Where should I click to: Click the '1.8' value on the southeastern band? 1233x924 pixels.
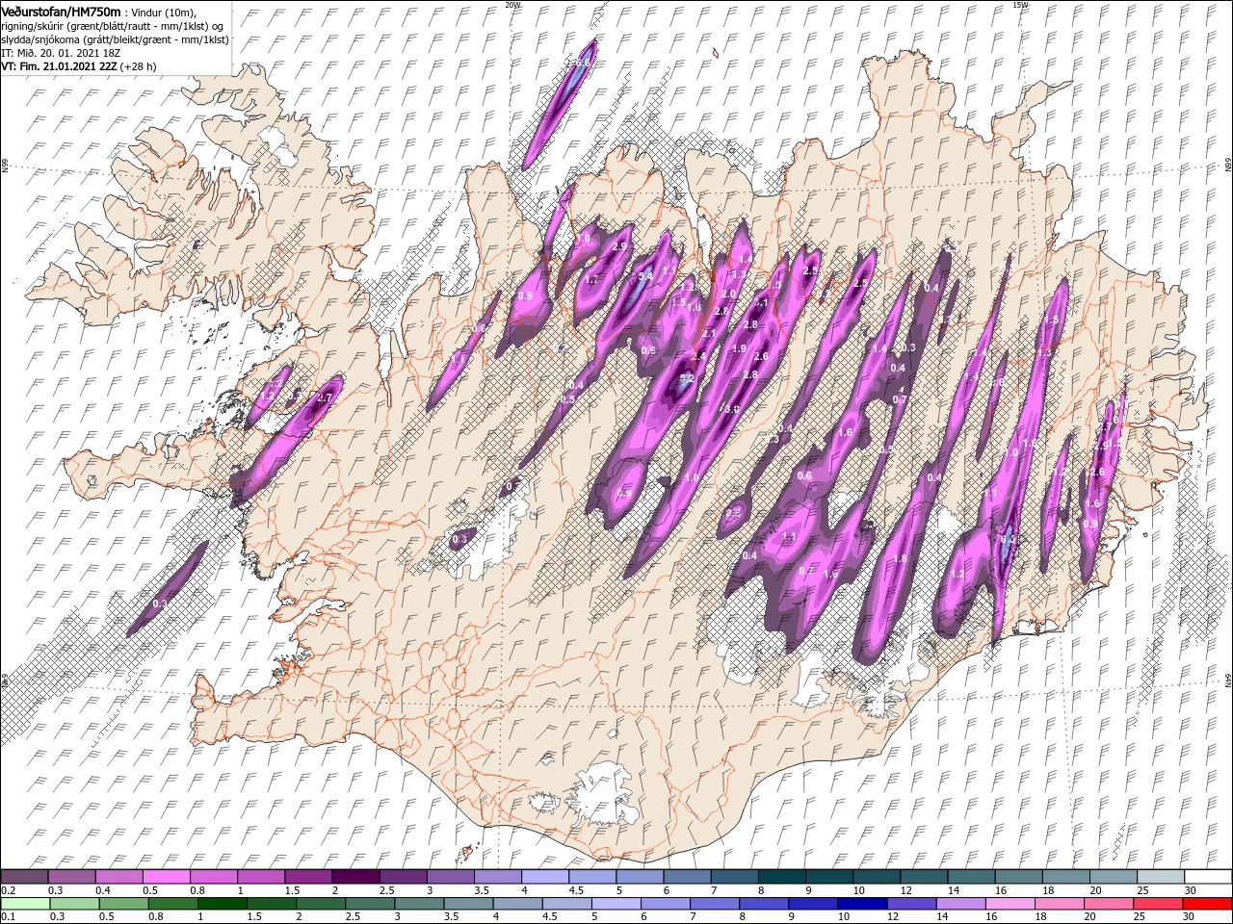tap(901, 559)
